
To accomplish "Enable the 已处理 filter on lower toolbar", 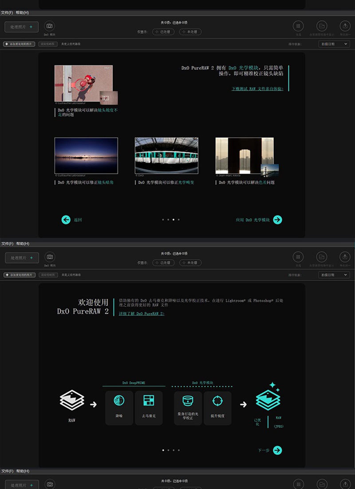I will [x=162, y=262].
